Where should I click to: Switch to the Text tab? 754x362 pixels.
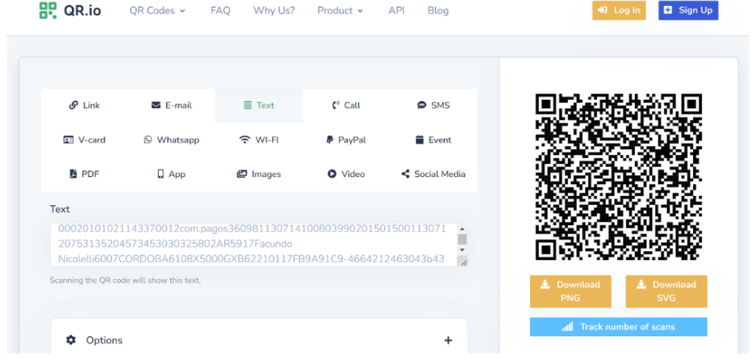point(259,105)
